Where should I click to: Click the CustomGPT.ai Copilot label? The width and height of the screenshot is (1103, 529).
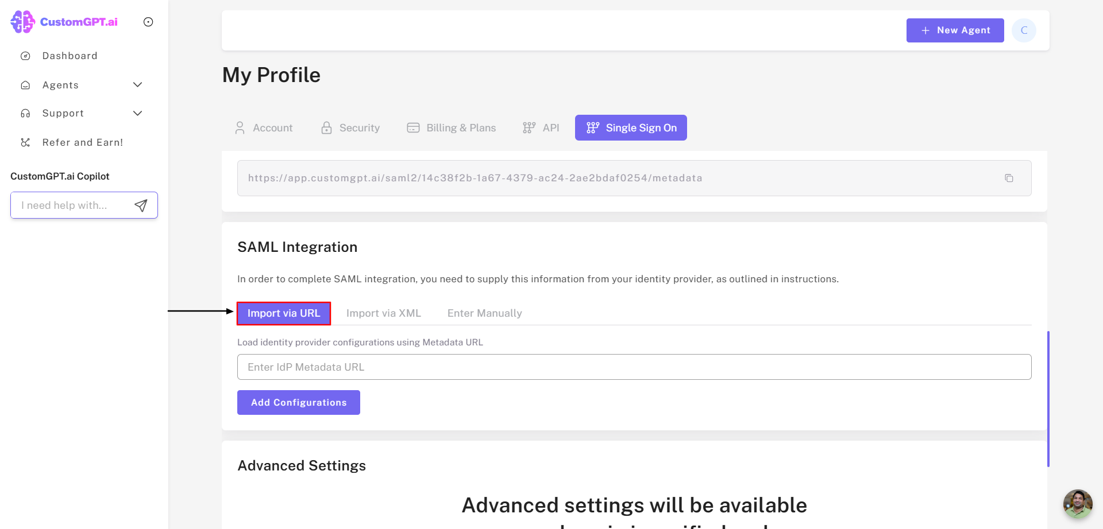pos(60,176)
